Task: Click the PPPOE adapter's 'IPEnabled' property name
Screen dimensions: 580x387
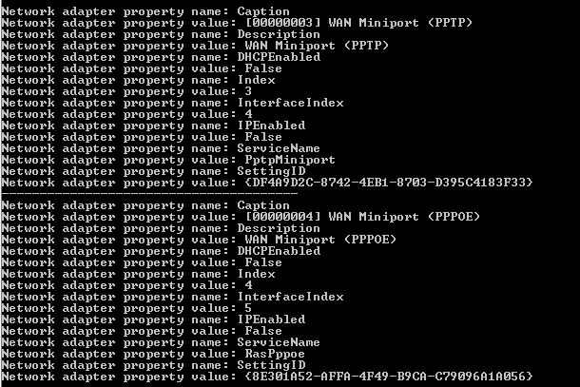Action: click(270, 319)
